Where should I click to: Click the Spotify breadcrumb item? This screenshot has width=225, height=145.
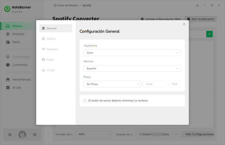pos(87,5)
